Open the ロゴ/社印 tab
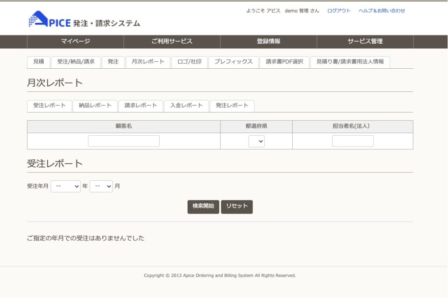This screenshot has width=448, height=298. 189,62
